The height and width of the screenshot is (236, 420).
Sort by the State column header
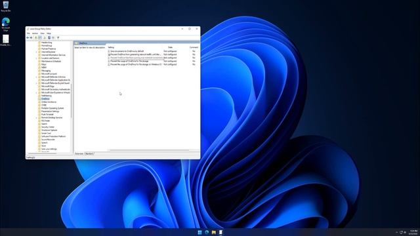[170, 47]
